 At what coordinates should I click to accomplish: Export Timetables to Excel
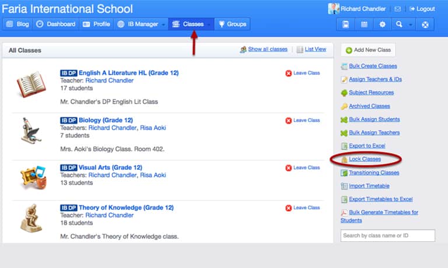coord(381,199)
